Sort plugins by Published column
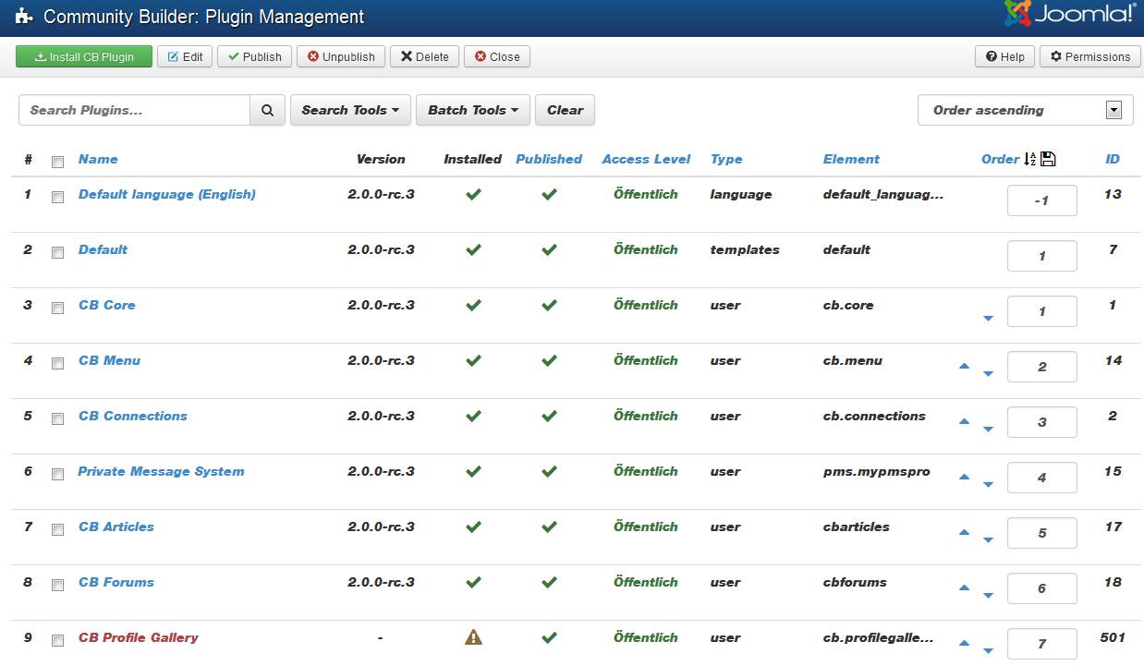Viewport: 1144px width, 666px height. 549,159
